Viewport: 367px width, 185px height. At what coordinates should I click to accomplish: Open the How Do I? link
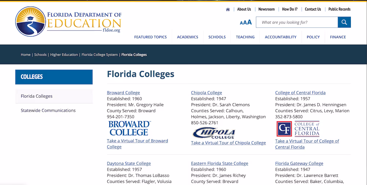(290, 9)
